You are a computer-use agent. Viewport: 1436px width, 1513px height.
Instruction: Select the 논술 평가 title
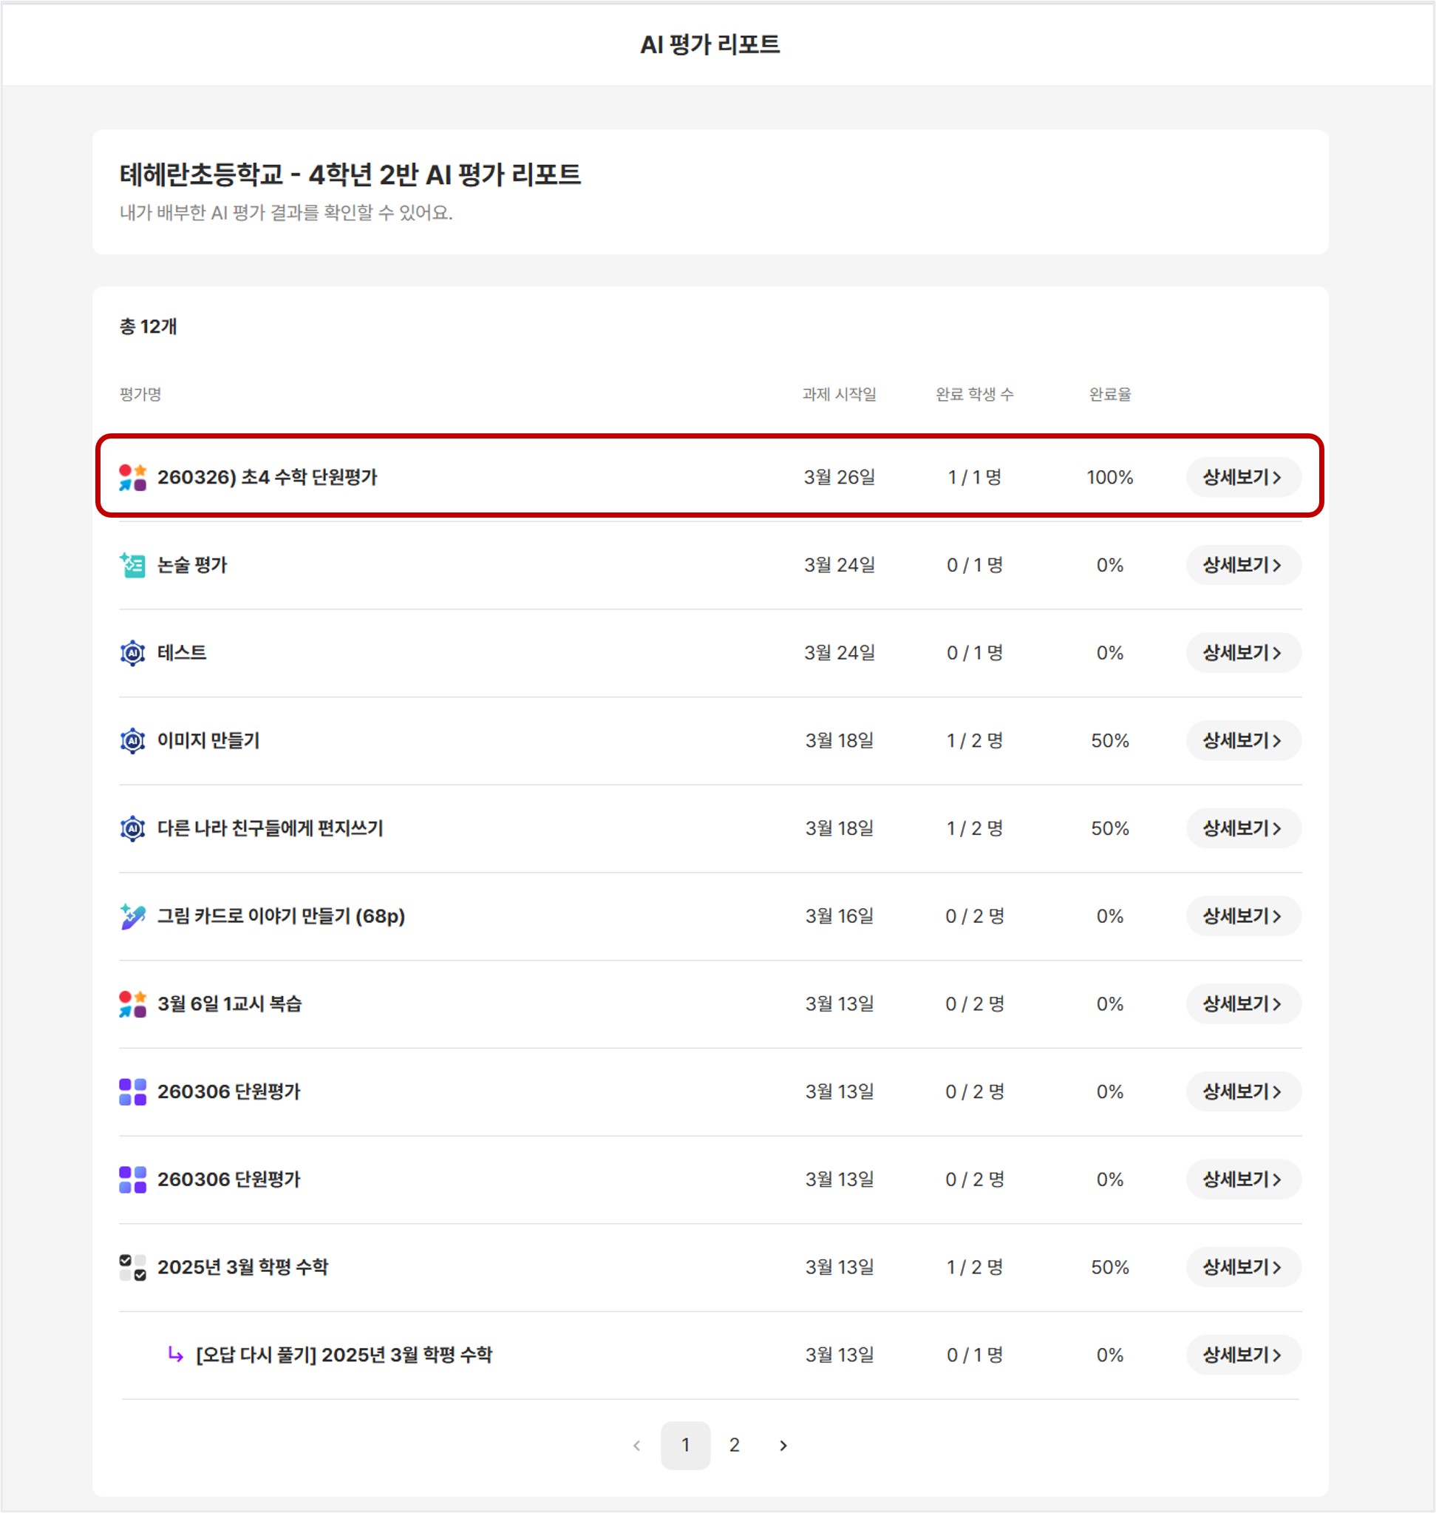pos(192,566)
